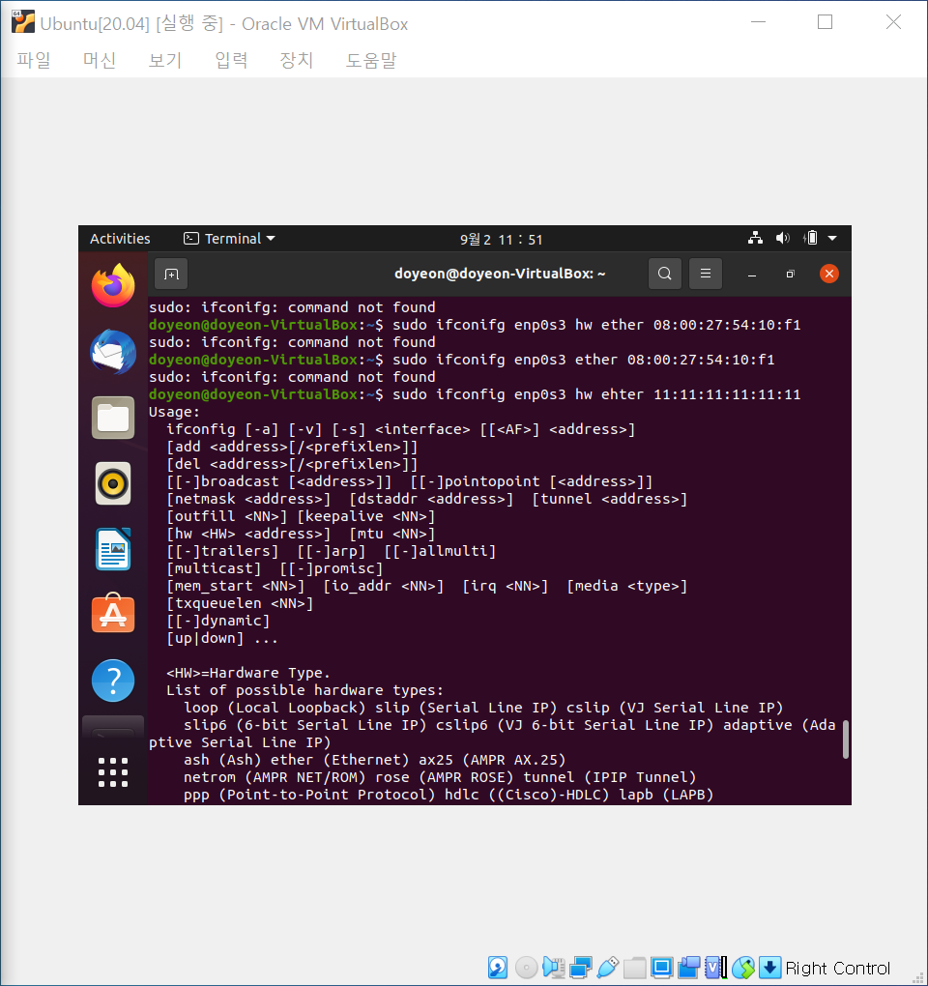This screenshot has height=986, width=928.
Task: Click the network status icon in top bar
Action: tap(755, 239)
